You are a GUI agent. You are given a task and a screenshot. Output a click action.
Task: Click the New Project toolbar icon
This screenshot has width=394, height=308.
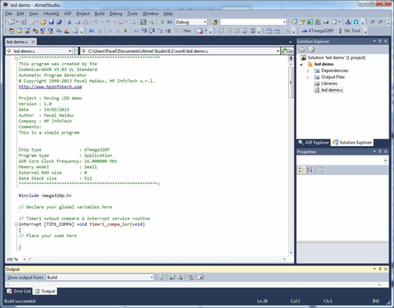point(12,22)
